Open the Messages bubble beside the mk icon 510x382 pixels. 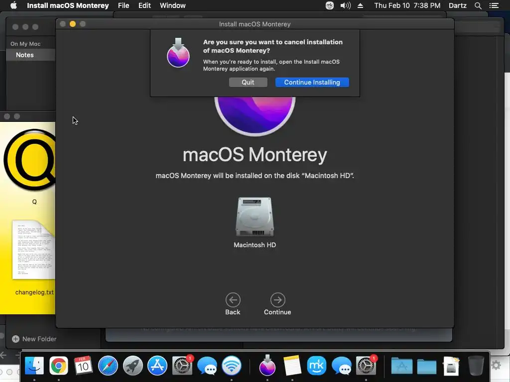342,366
